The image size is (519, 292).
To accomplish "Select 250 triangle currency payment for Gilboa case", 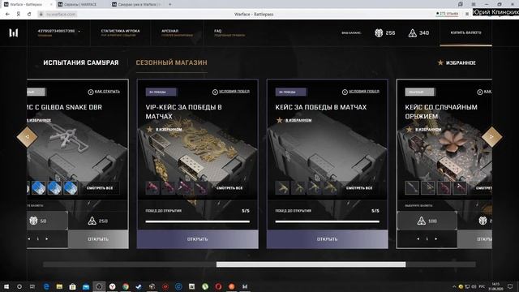I will pyautogui.click(x=98, y=221).
